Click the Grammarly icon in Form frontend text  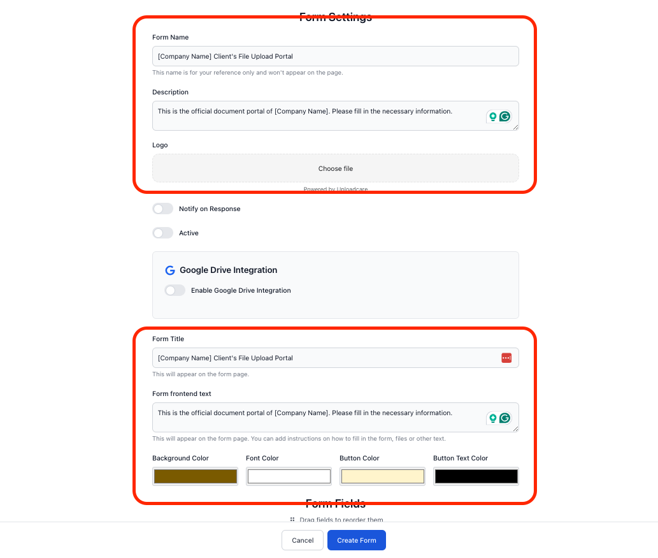tap(505, 418)
